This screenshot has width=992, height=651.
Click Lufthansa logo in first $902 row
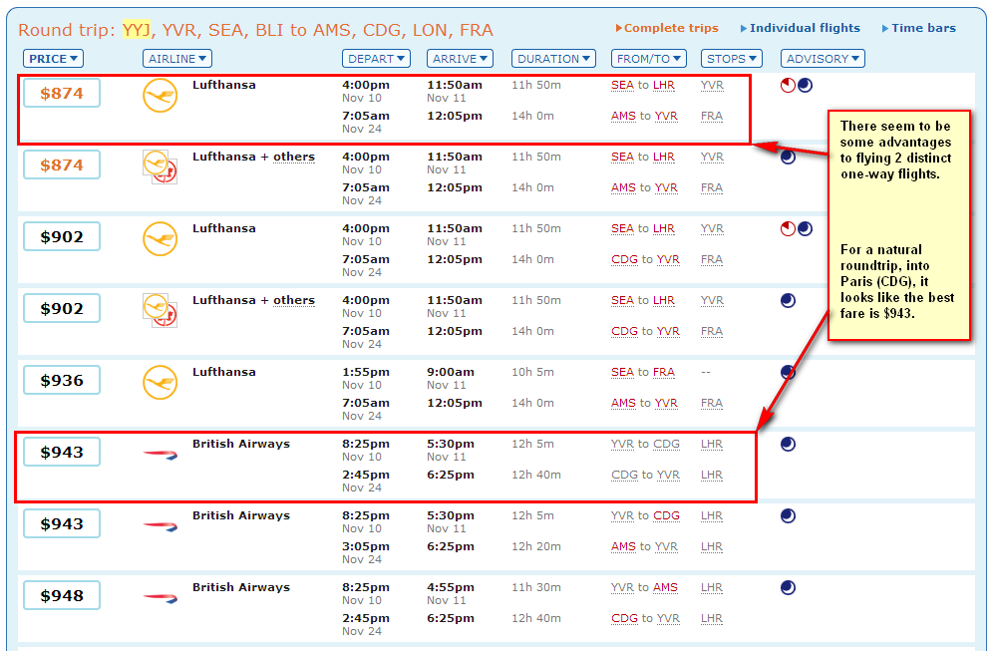tap(161, 239)
